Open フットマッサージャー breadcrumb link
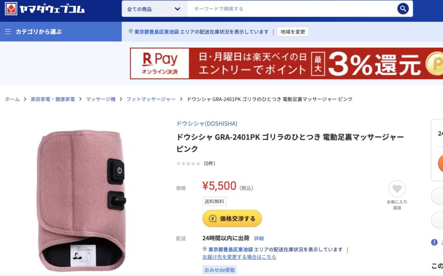The width and height of the screenshot is (443, 276). tap(151, 99)
